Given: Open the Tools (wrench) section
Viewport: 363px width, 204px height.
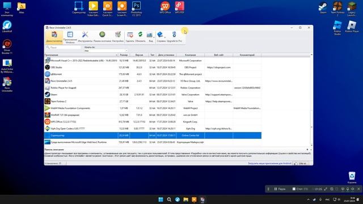Looking at the screenshot, I should point(85,37).
